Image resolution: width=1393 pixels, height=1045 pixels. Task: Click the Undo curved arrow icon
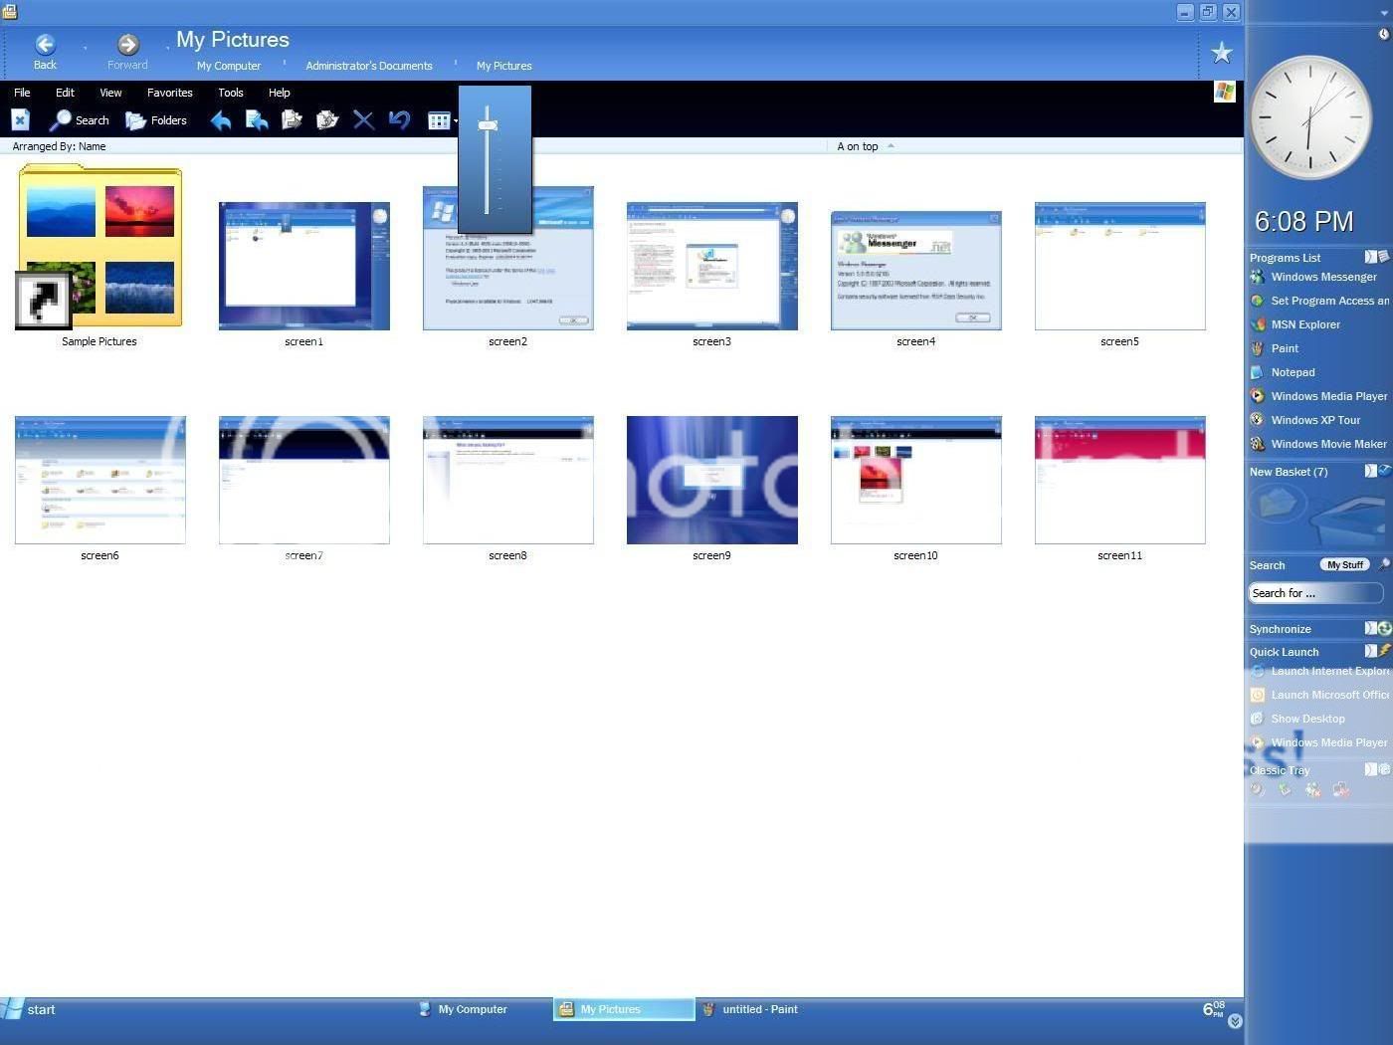pyautogui.click(x=399, y=120)
